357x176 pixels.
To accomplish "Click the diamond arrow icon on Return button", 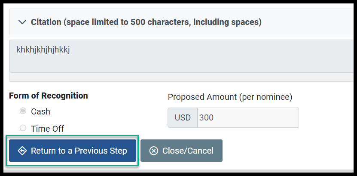I will click(x=22, y=151).
